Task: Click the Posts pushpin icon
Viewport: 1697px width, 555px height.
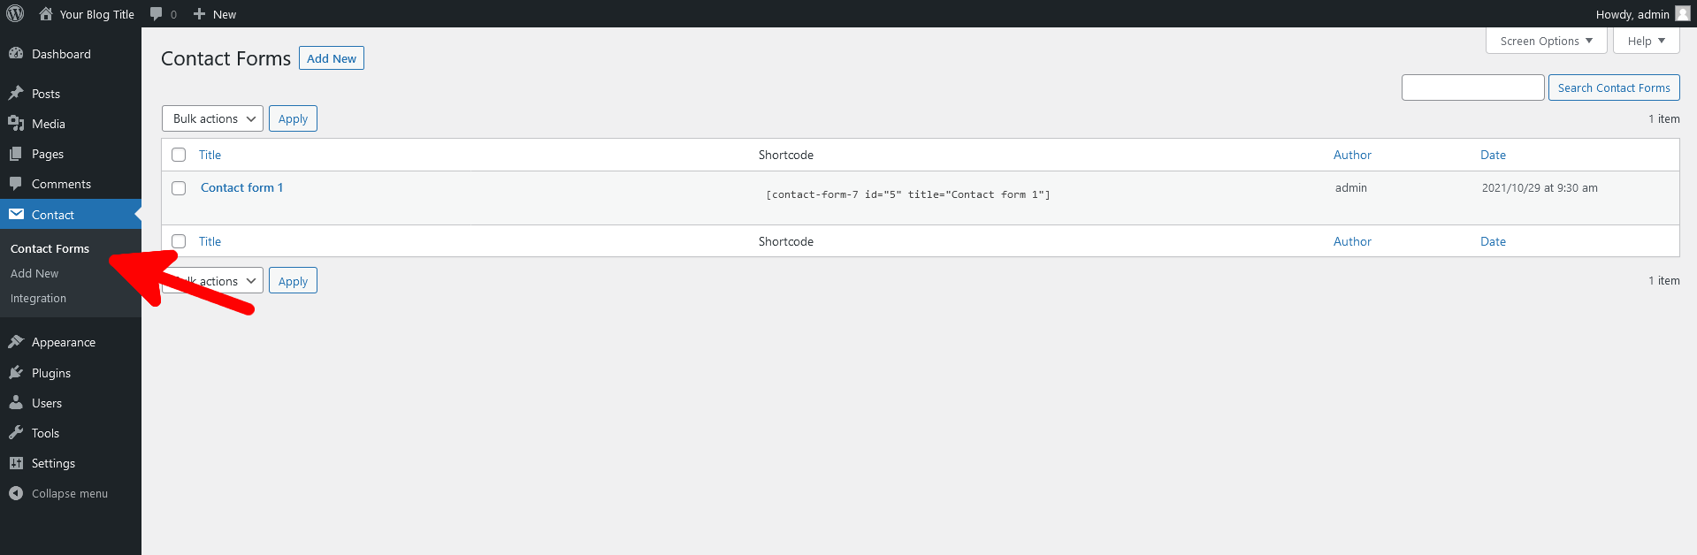Action: [16, 93]
